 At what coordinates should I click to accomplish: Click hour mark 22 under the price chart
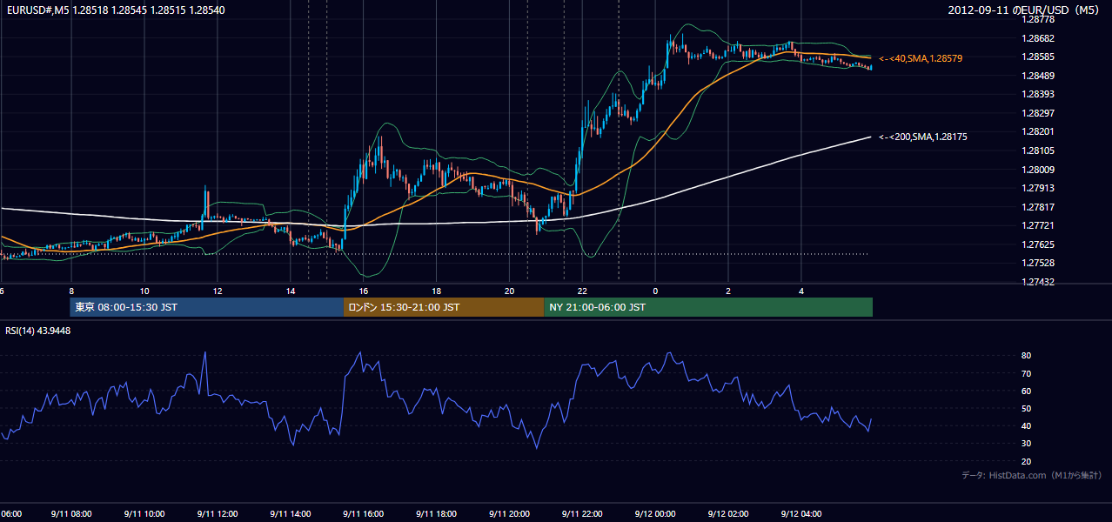pos(583,291)
